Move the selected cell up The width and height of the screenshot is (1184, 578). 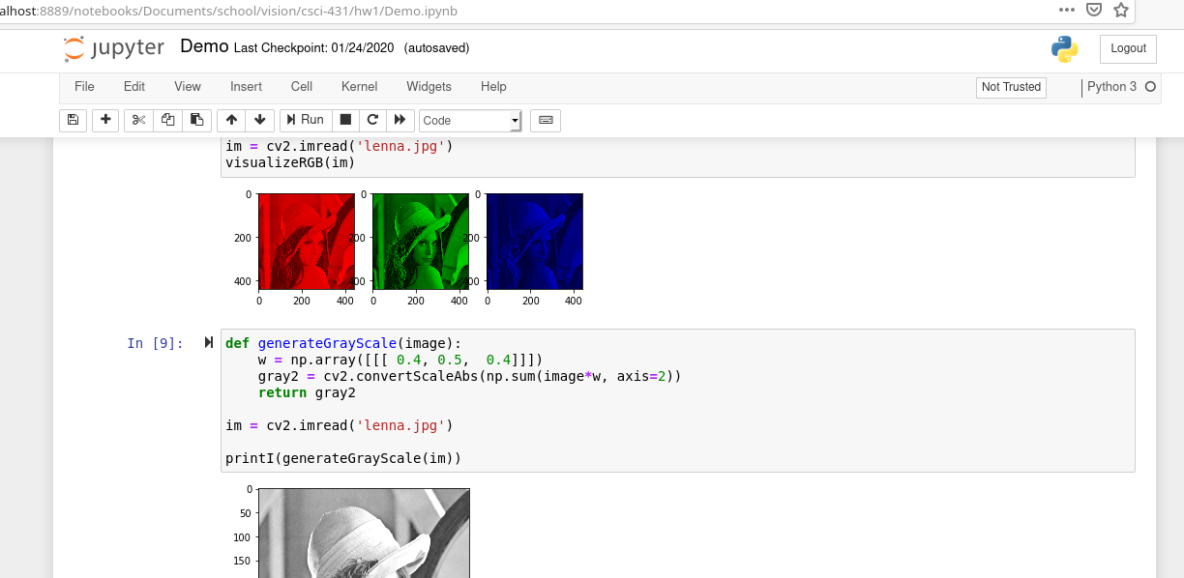(x=231, y=120)
